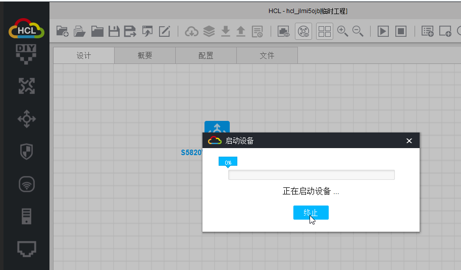
Task: Click the device startup progress bar
Action: pyautogui.click(x=311, y=175)
